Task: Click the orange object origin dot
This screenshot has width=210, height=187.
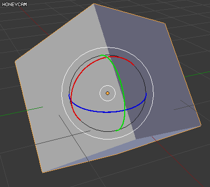Action: tap(107, 93)
